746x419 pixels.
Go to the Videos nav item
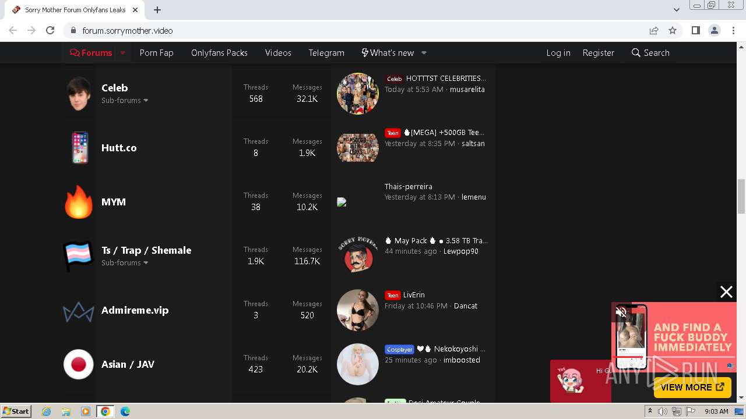click(278, 52)
